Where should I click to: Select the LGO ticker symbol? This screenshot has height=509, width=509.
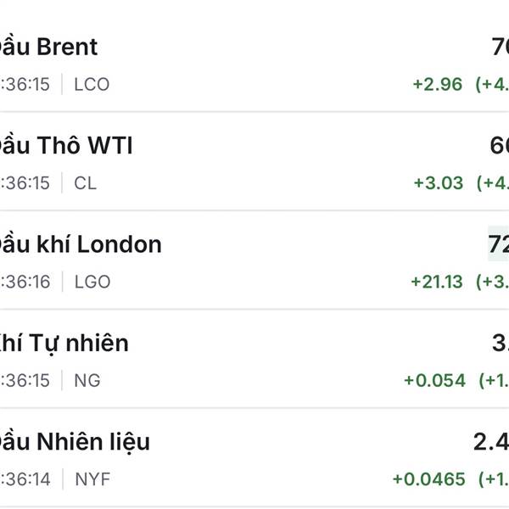pyautogui.click(x=92, y=282)
